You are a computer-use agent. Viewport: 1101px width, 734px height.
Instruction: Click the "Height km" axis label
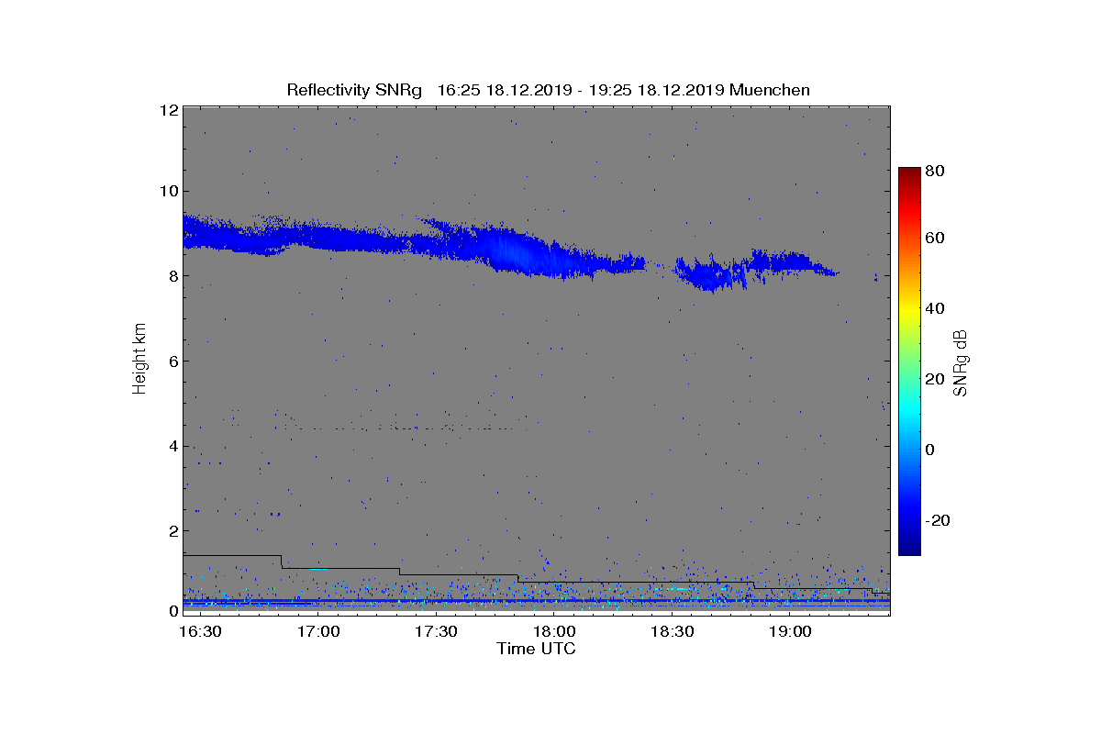click(x=139, y=359)
